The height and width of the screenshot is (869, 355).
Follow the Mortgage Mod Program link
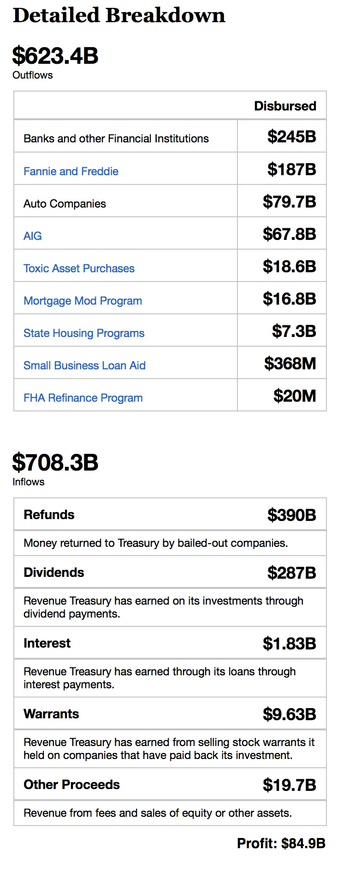pos(83,301)
